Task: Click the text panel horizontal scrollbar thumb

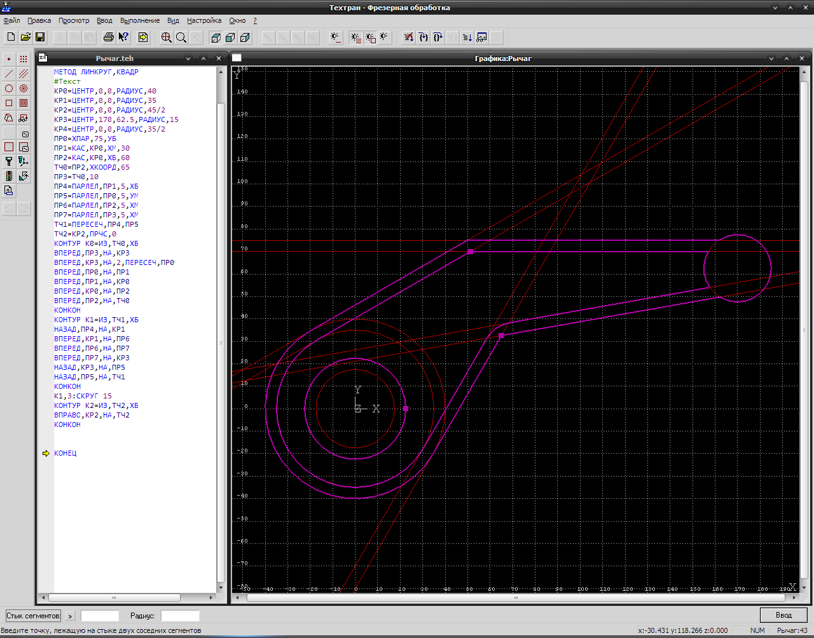Action: [114, 597]
